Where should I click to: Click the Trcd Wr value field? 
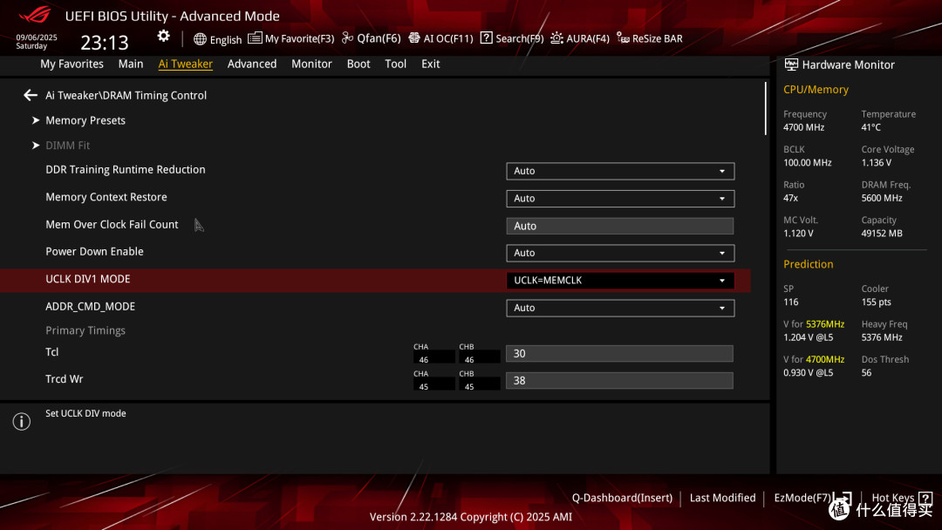(619, 381)
